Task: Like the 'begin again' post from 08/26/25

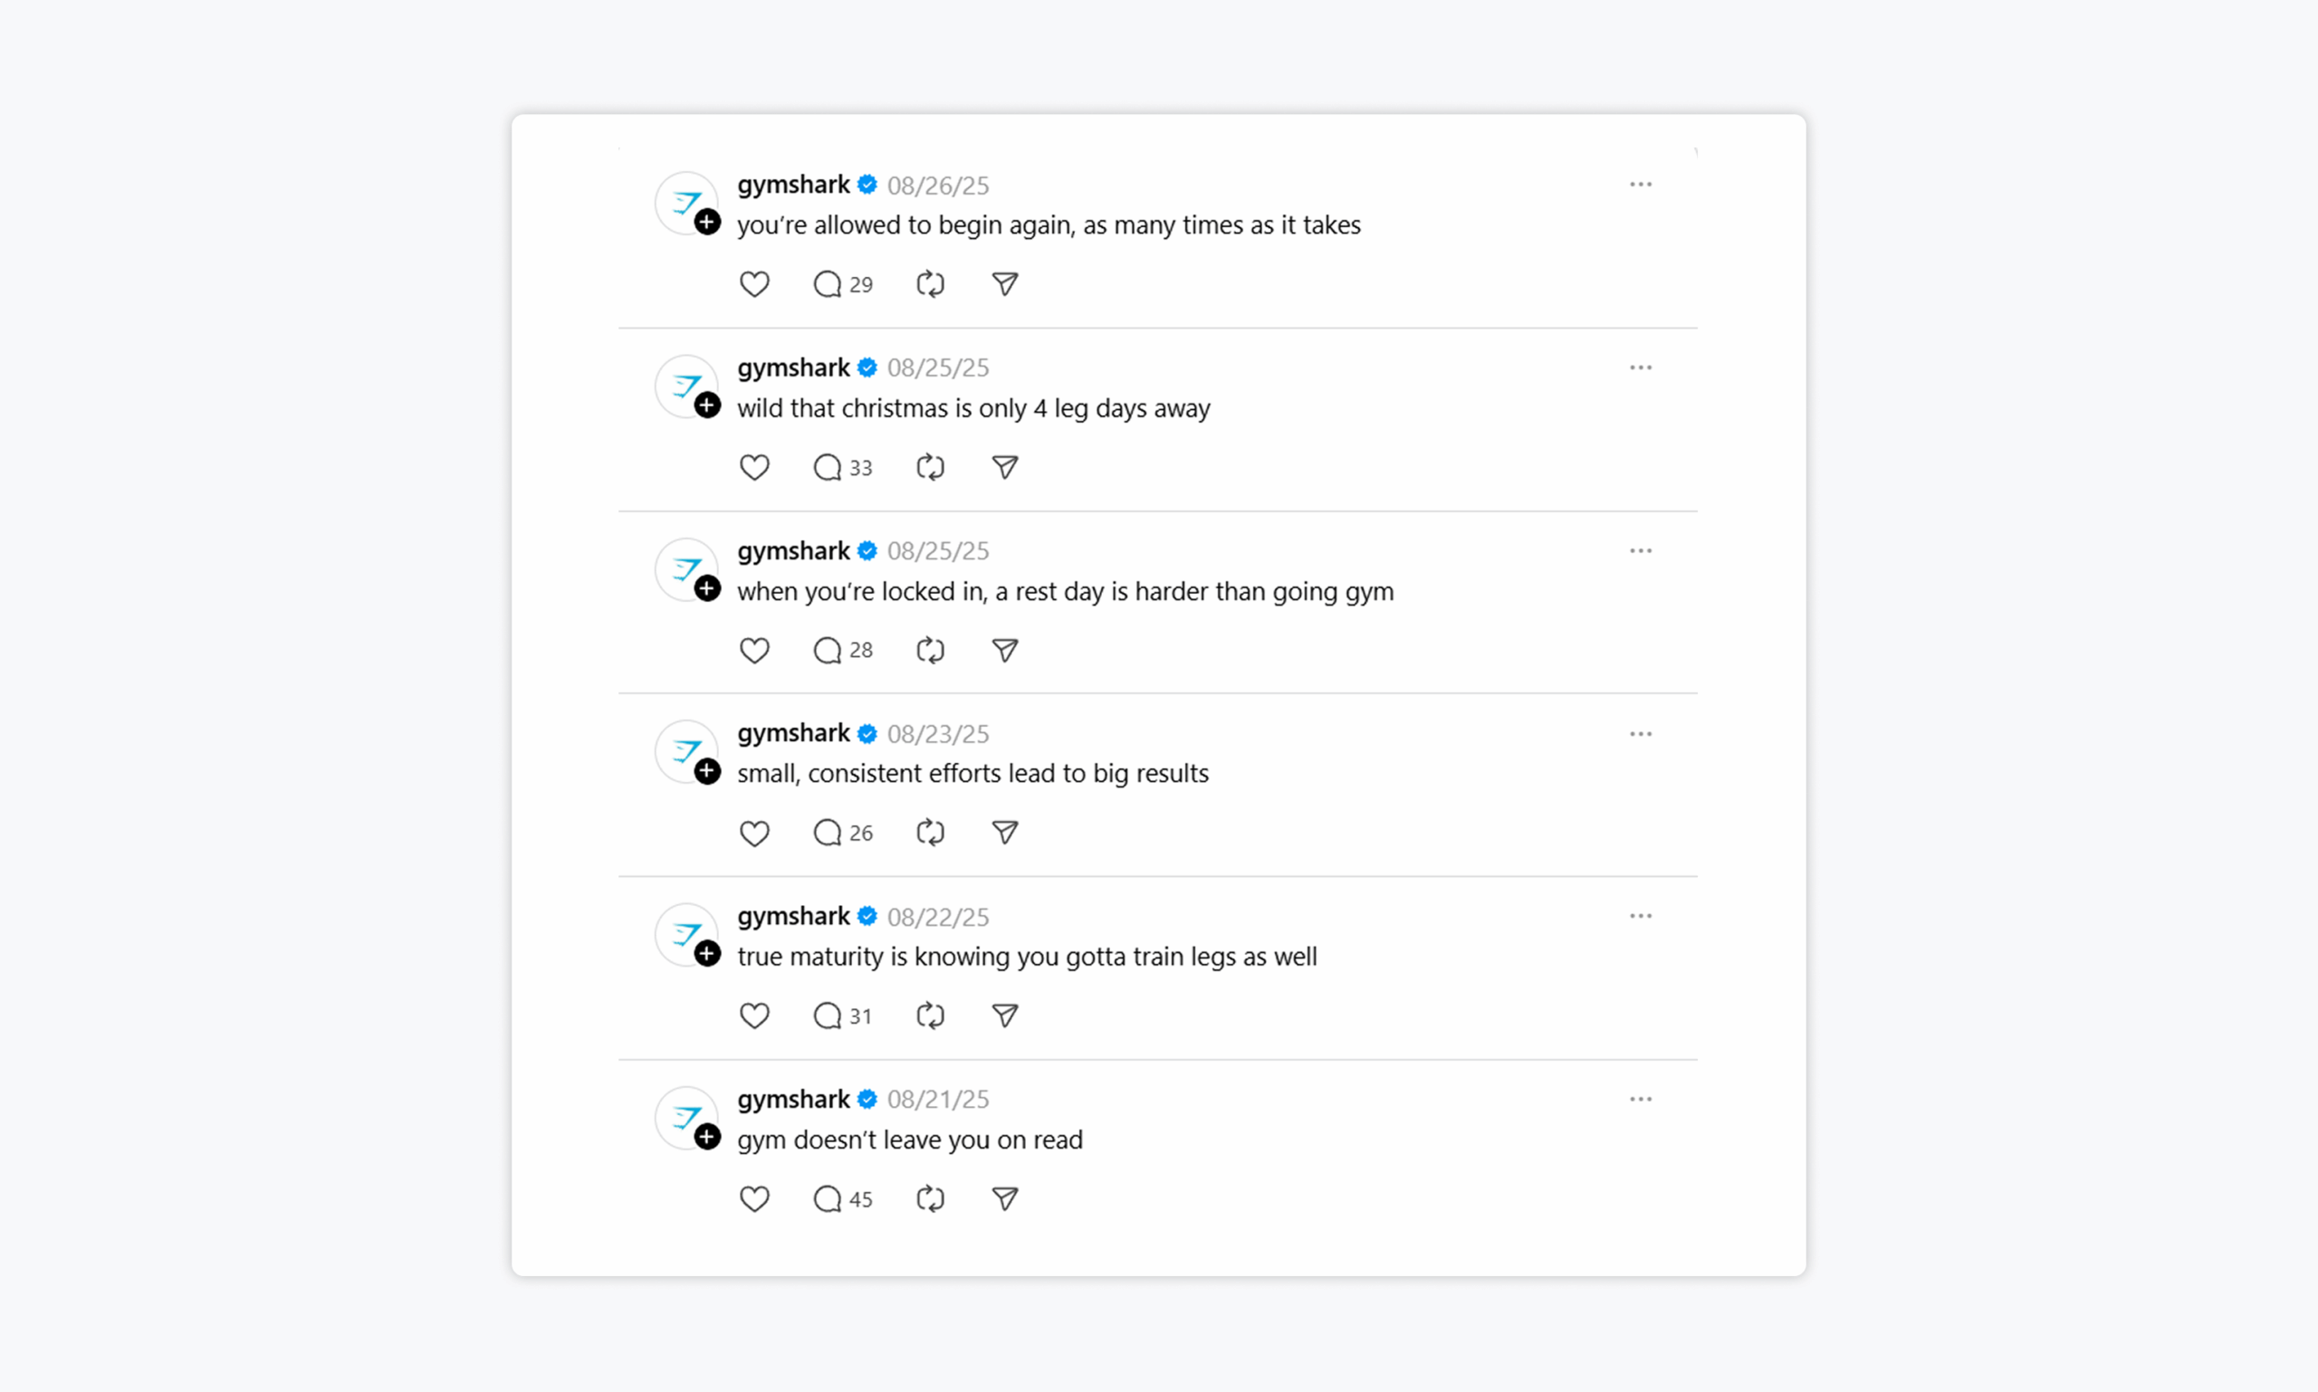Action: (753, 284)
